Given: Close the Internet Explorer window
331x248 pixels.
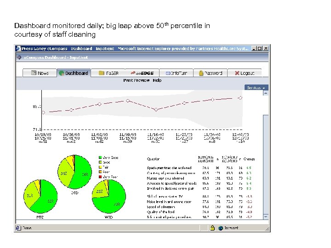Looking at the screenshot, I should pyautogui.click(x=266, y=49).
